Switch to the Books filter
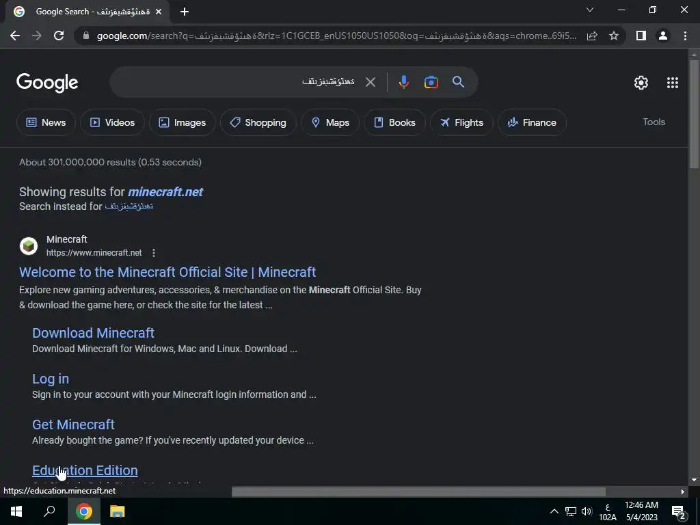Viewport: 700px width, 525px height. click(394, 122)
